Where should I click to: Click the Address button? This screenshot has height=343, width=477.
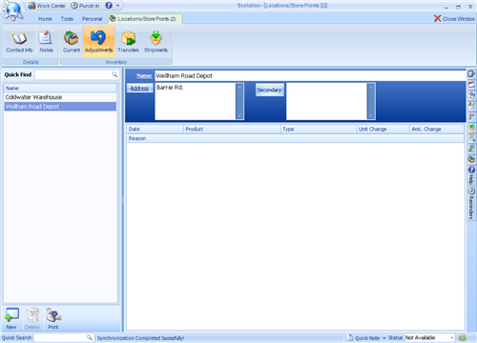[x=139, y=89]
